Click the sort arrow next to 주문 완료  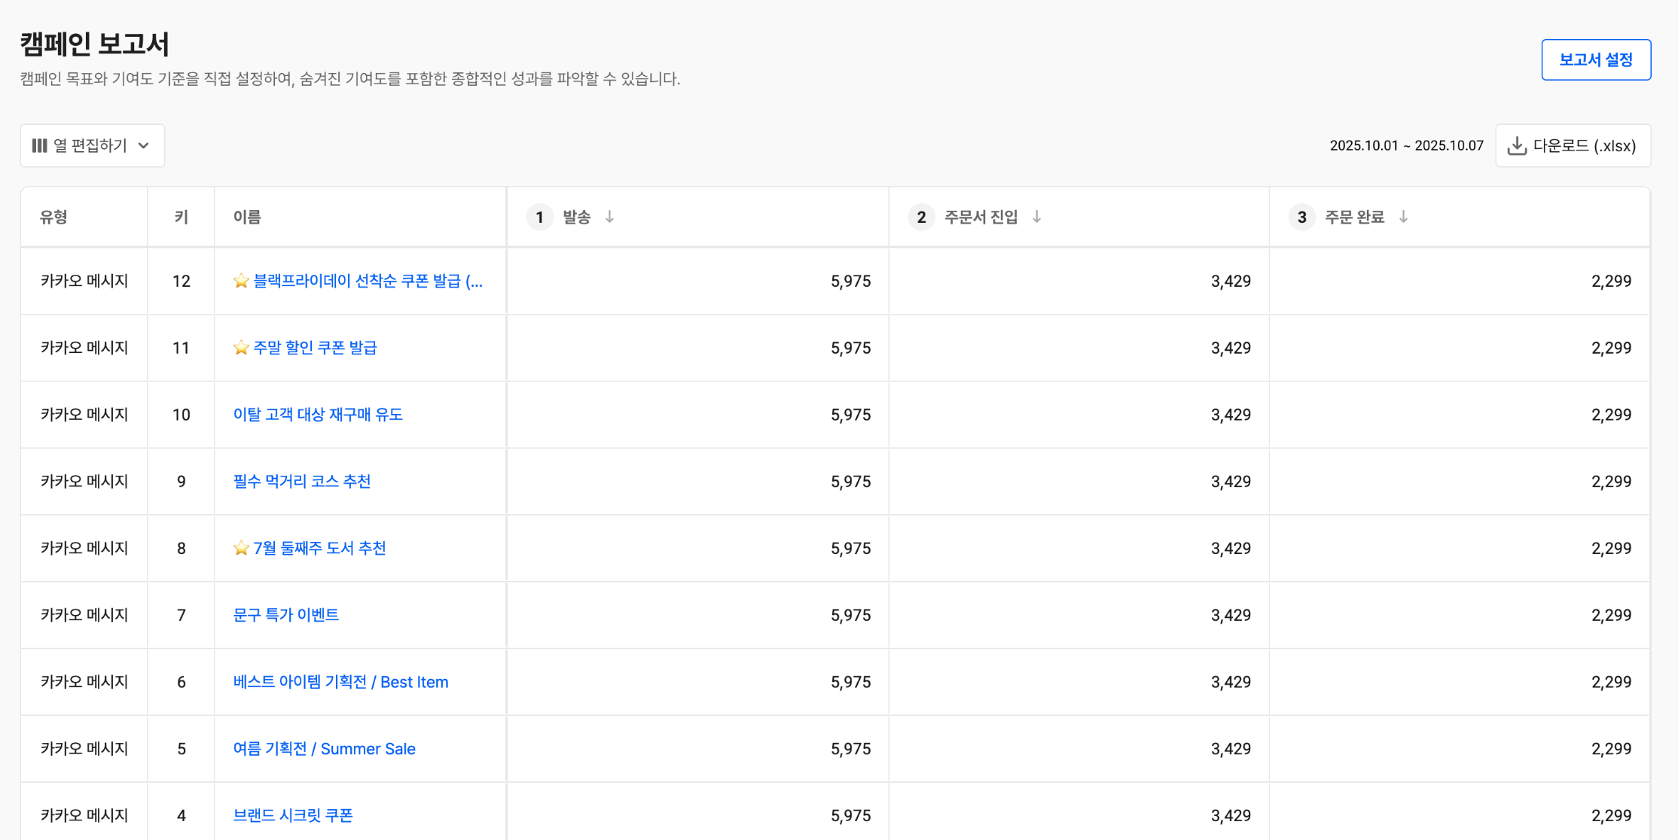(1403, 217)
